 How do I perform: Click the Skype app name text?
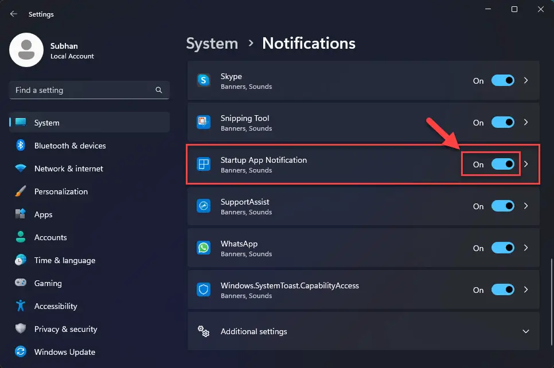point(231,76)
